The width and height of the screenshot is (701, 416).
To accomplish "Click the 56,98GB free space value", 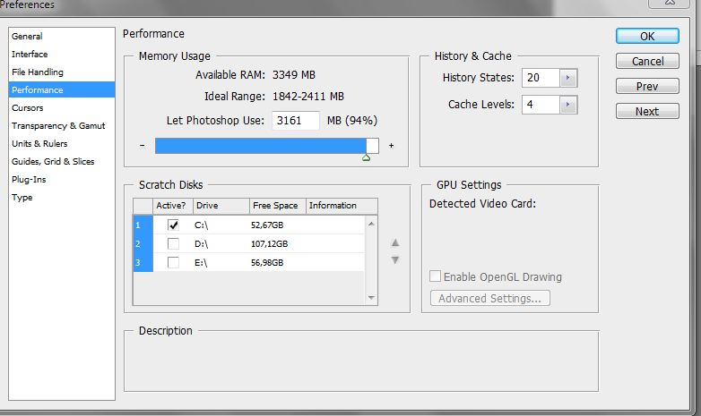I will pos(267,263).
